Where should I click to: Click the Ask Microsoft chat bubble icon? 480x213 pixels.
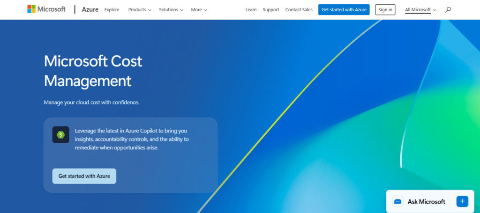(397, 202)
